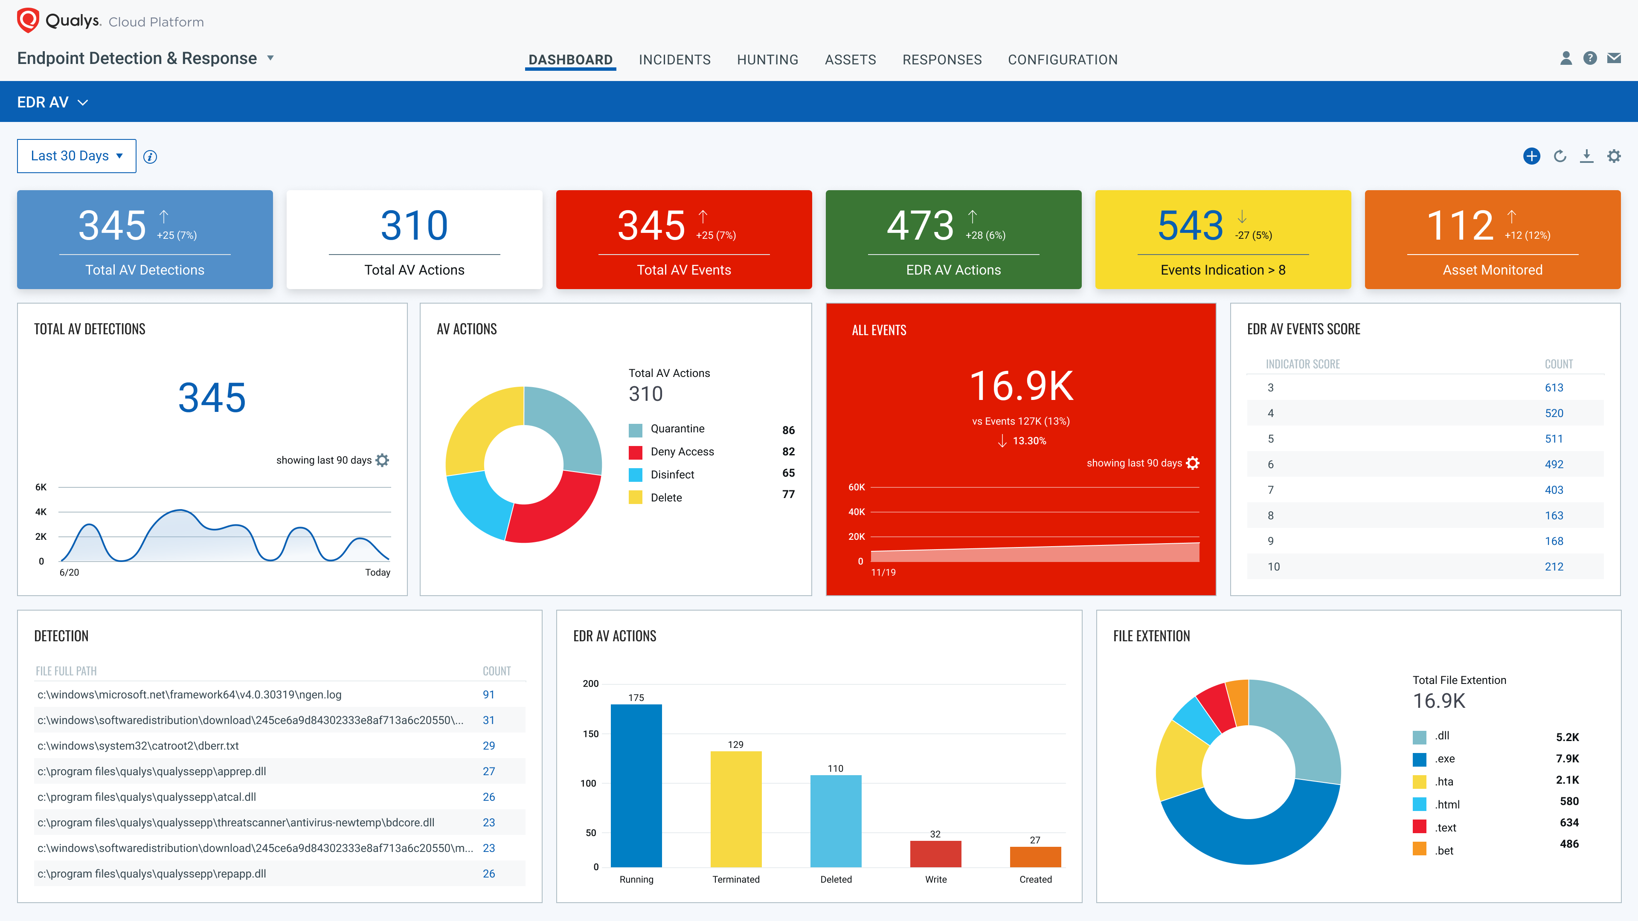Click the Quarantine legend color swatch

[x=635, y=430]
